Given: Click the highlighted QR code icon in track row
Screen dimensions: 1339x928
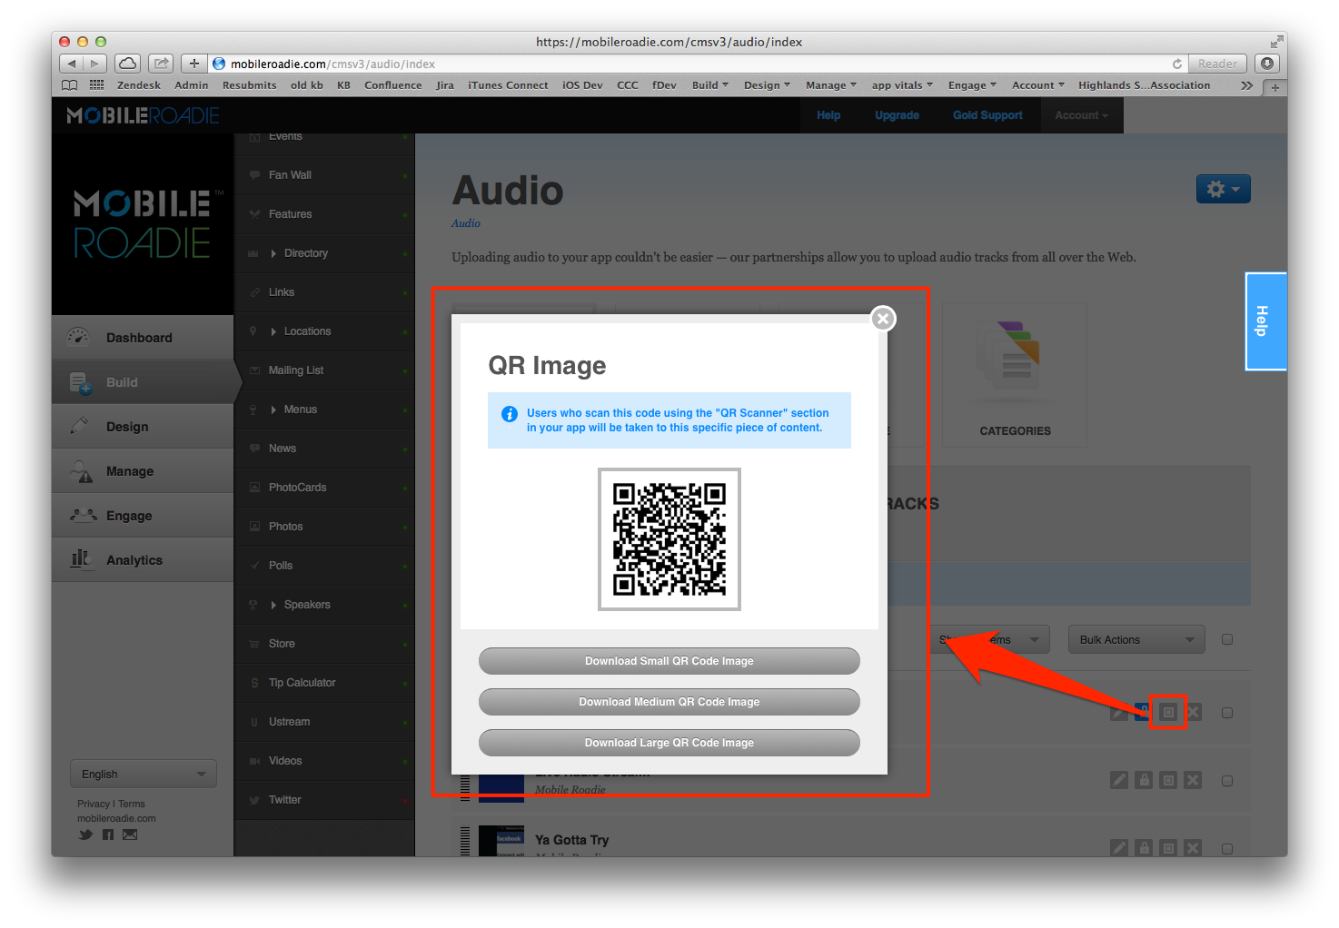Looking at the screenshot, I should [1168, 713].
